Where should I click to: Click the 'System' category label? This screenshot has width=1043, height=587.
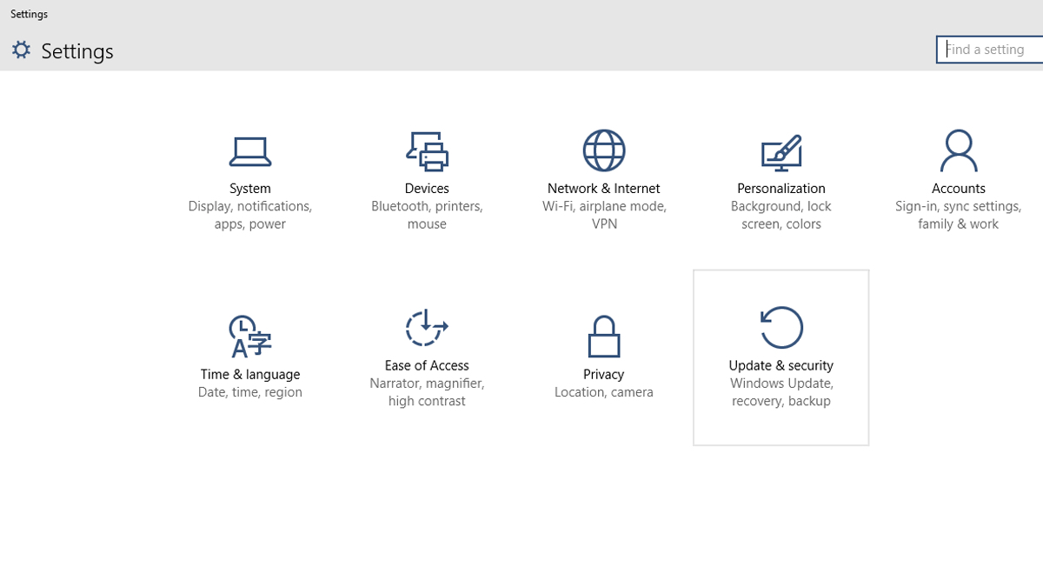pos(250,188)
